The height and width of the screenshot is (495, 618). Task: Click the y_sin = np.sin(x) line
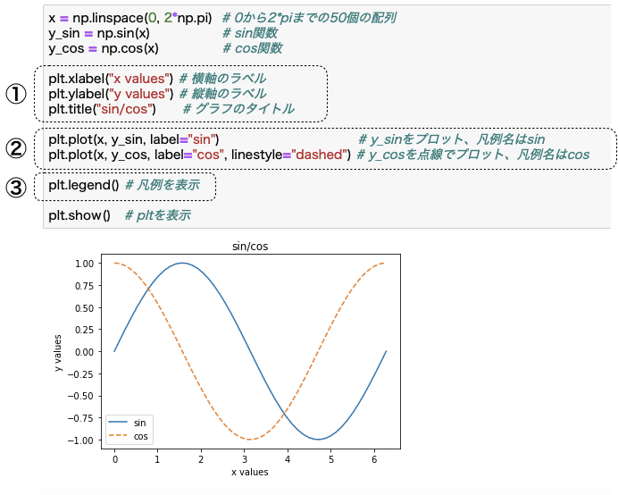pyautogui.click(x=99, y=33)
